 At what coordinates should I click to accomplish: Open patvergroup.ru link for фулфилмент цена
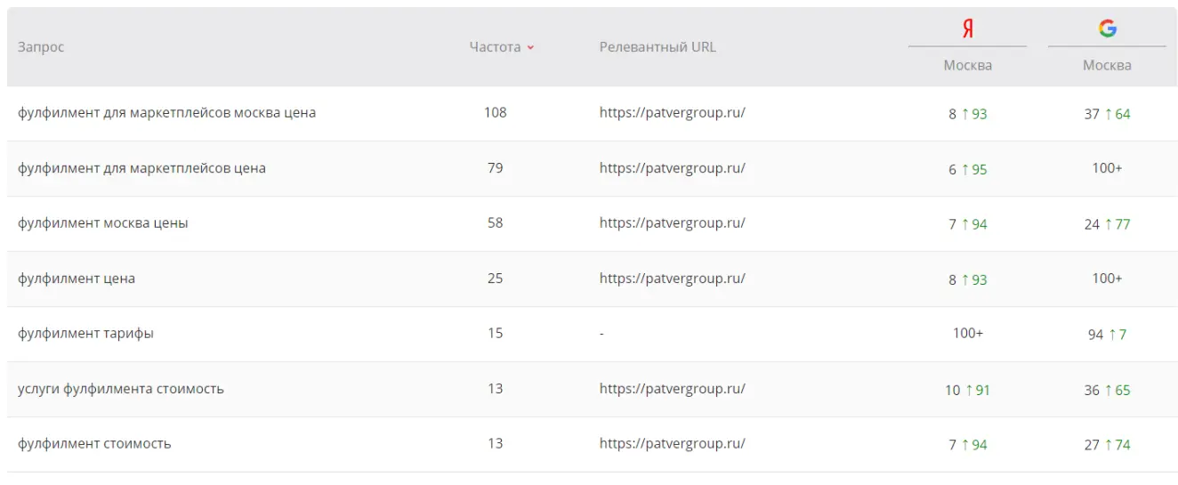tap(672, 279)
